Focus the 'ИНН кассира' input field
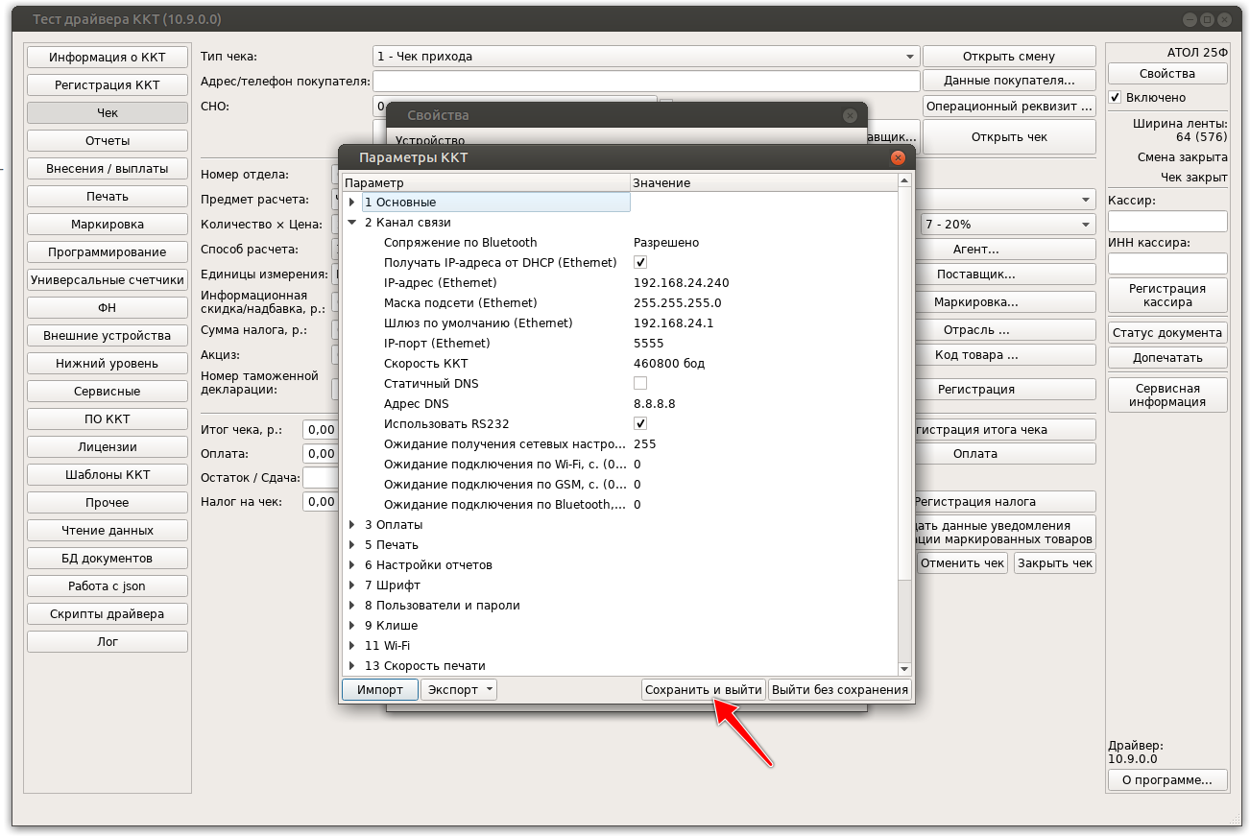This screenshot has width=1250, height=836. pyautogui.click(x=1167, y=263)
